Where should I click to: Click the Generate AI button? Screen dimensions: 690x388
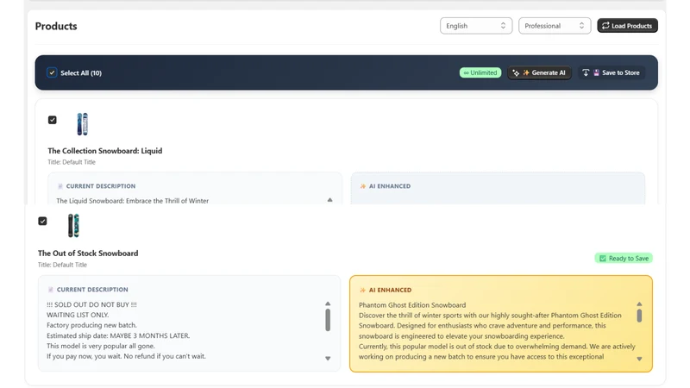(x=540, y=72)
